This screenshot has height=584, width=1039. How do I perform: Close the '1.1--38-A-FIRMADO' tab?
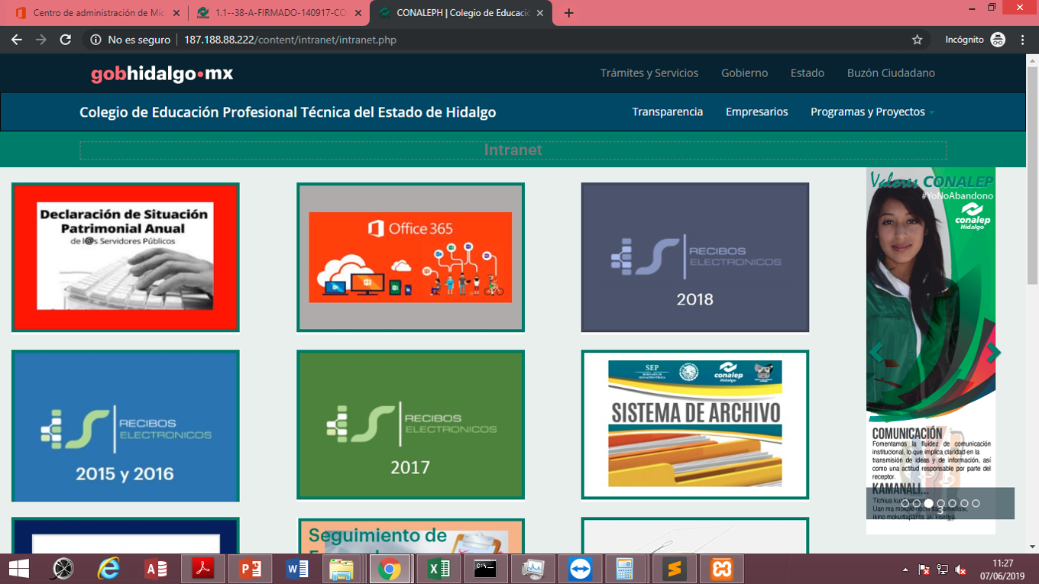358,13
